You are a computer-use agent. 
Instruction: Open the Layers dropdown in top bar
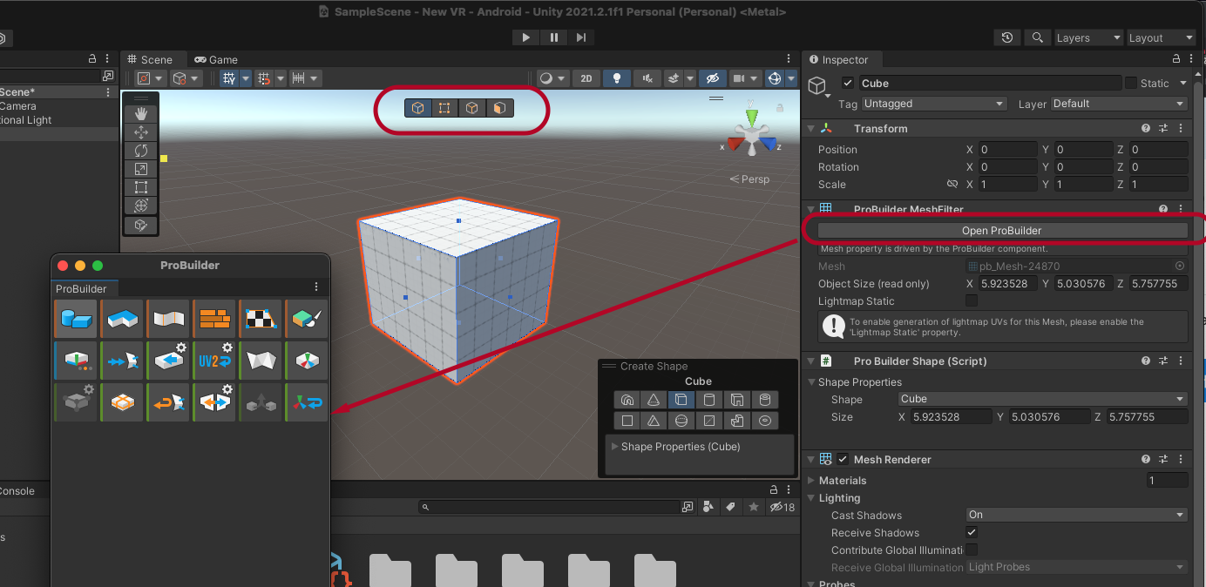point(1088,37)
